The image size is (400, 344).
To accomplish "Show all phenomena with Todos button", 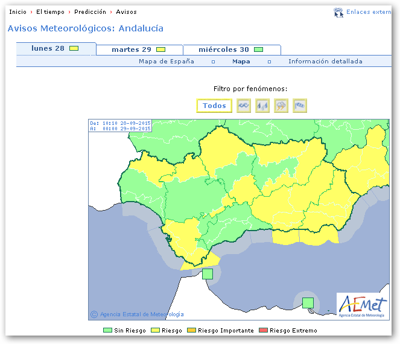I will pos(214,106).
